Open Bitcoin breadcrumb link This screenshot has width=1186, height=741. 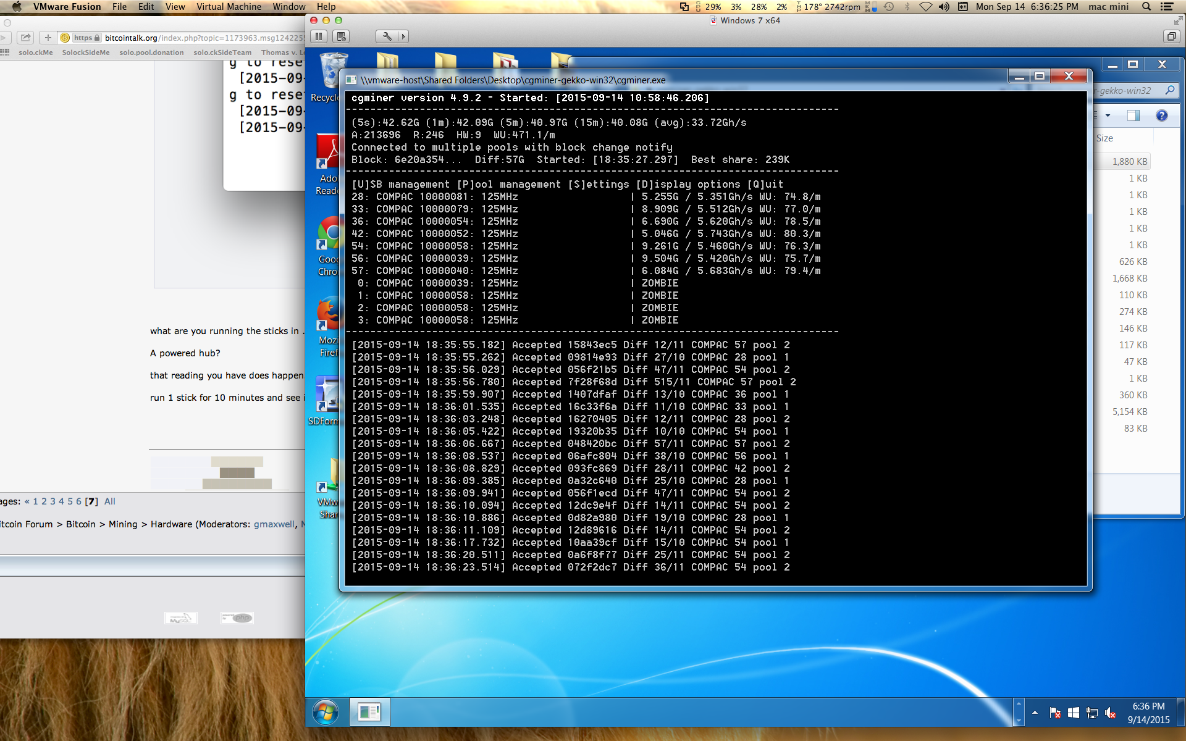(x=81, y=524)
